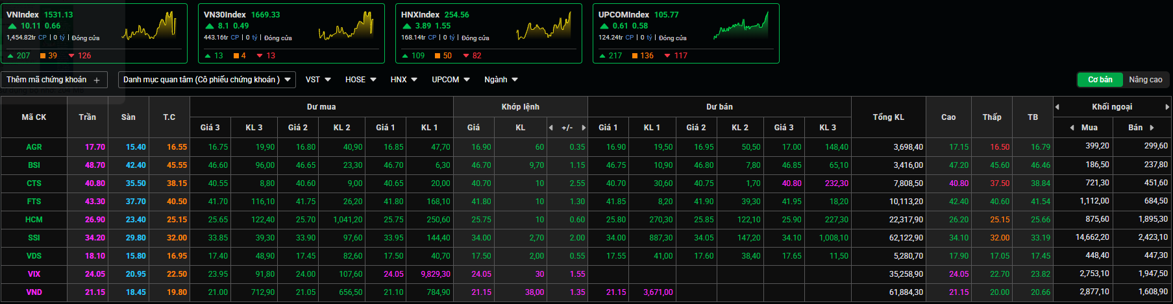Screen dimensions: 1173x304
Task: Click the VN30Index mini chart
Action: pyautogui.click(x=347, y=26)
